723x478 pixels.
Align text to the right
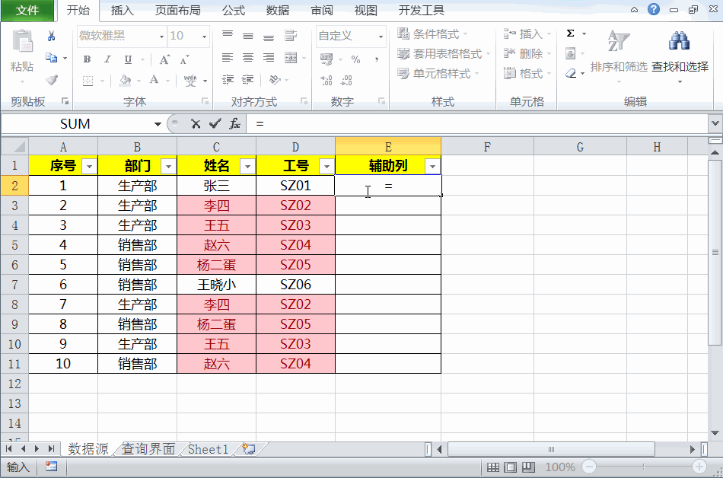tap(269, 58)
